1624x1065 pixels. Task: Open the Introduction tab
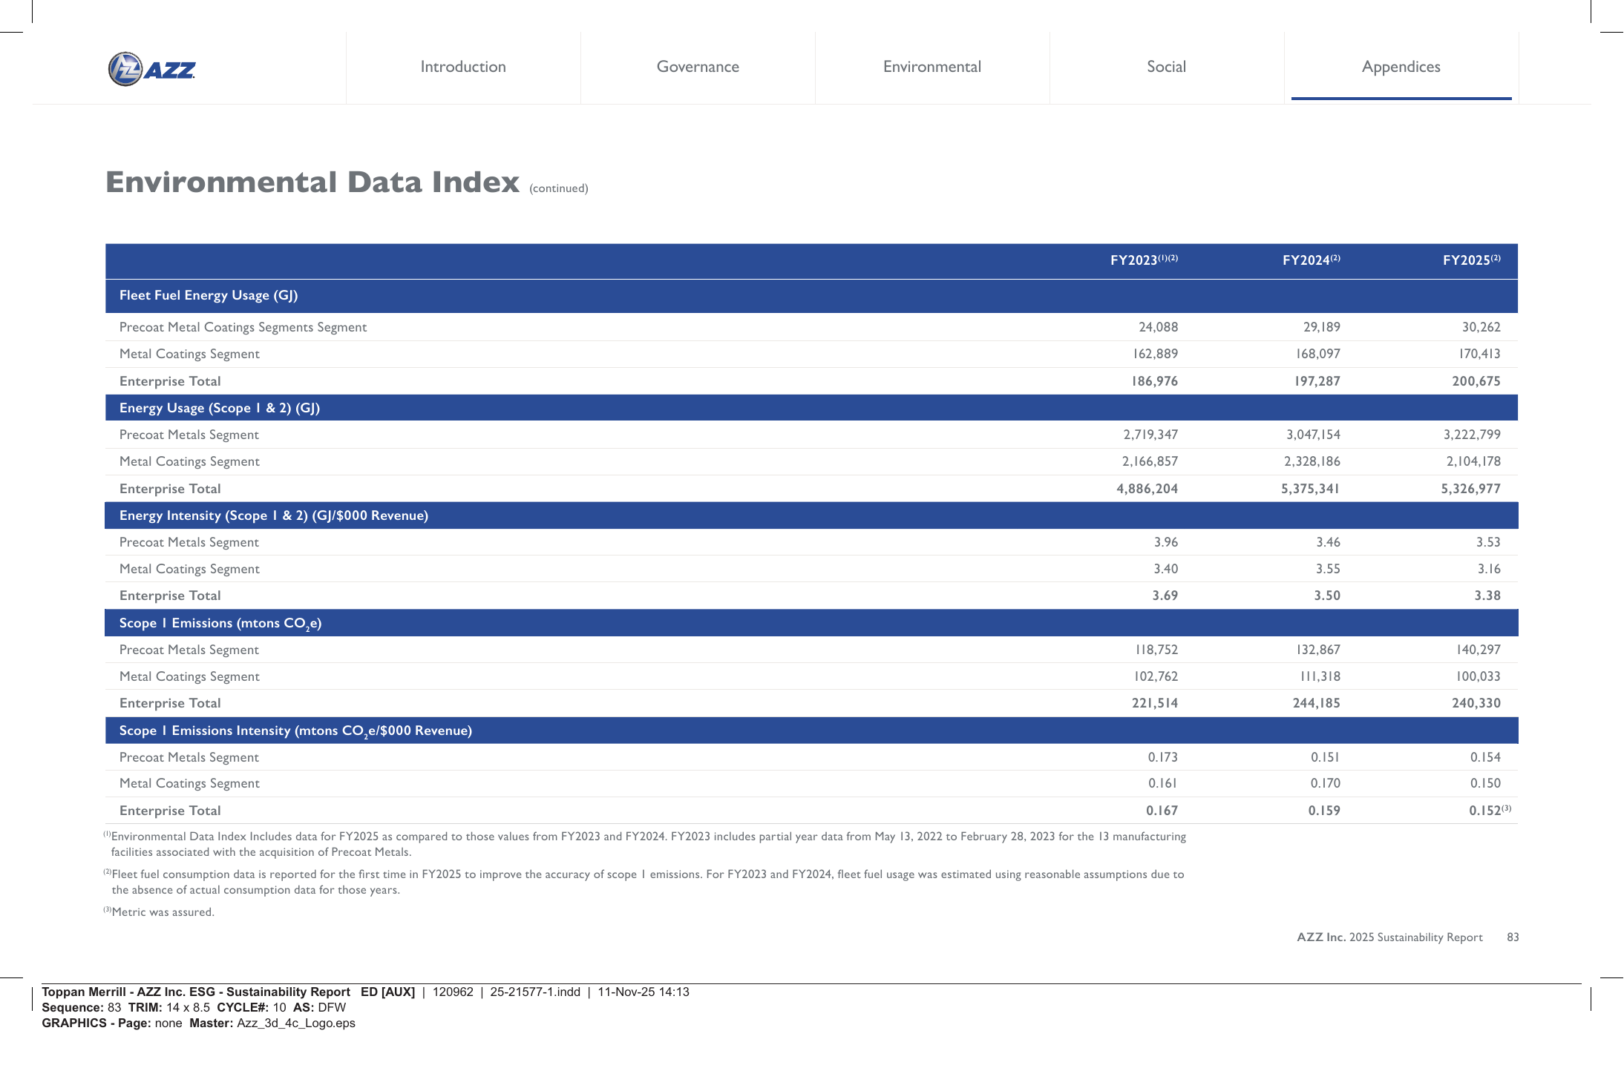pyautogui.click(x=463, y=67)
